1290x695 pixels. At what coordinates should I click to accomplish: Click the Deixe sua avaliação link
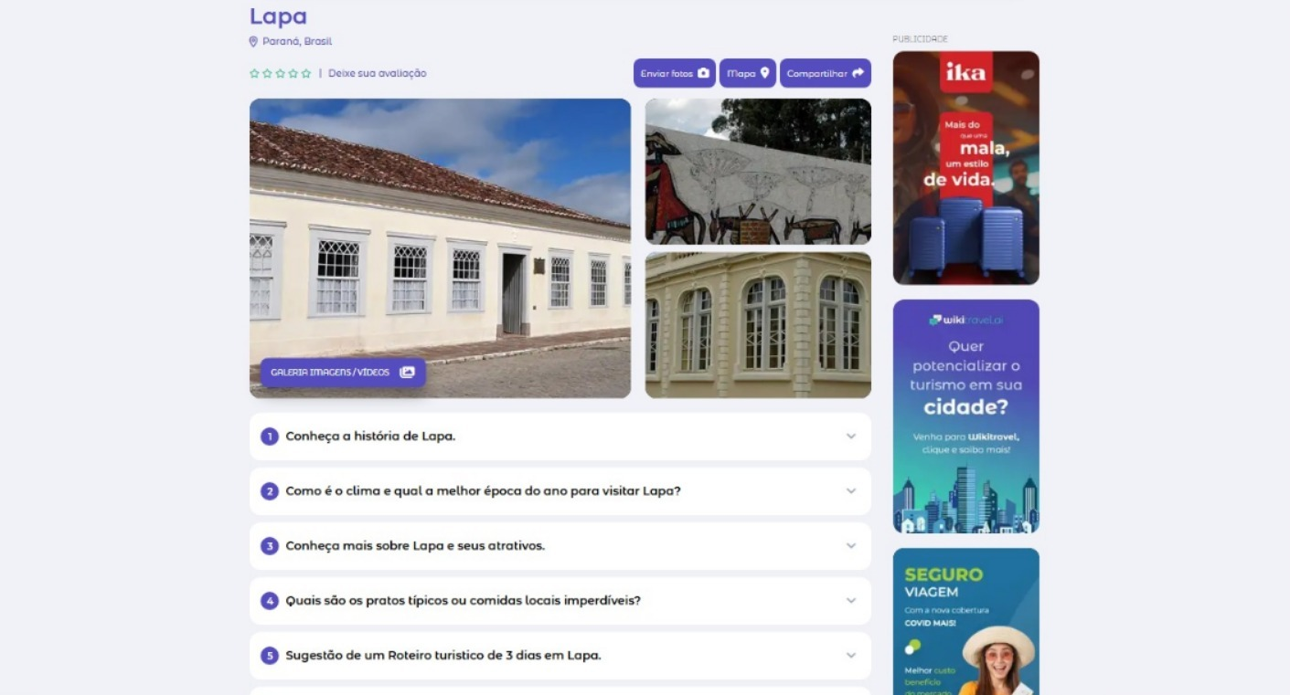point(378,73)
